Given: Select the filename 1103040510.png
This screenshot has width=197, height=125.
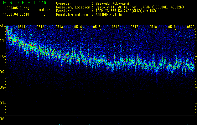Looking at the screenshot, I should [16, 8].
